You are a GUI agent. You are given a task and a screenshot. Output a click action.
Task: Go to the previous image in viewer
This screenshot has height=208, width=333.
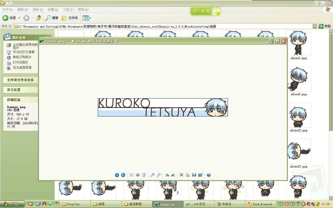117,175
